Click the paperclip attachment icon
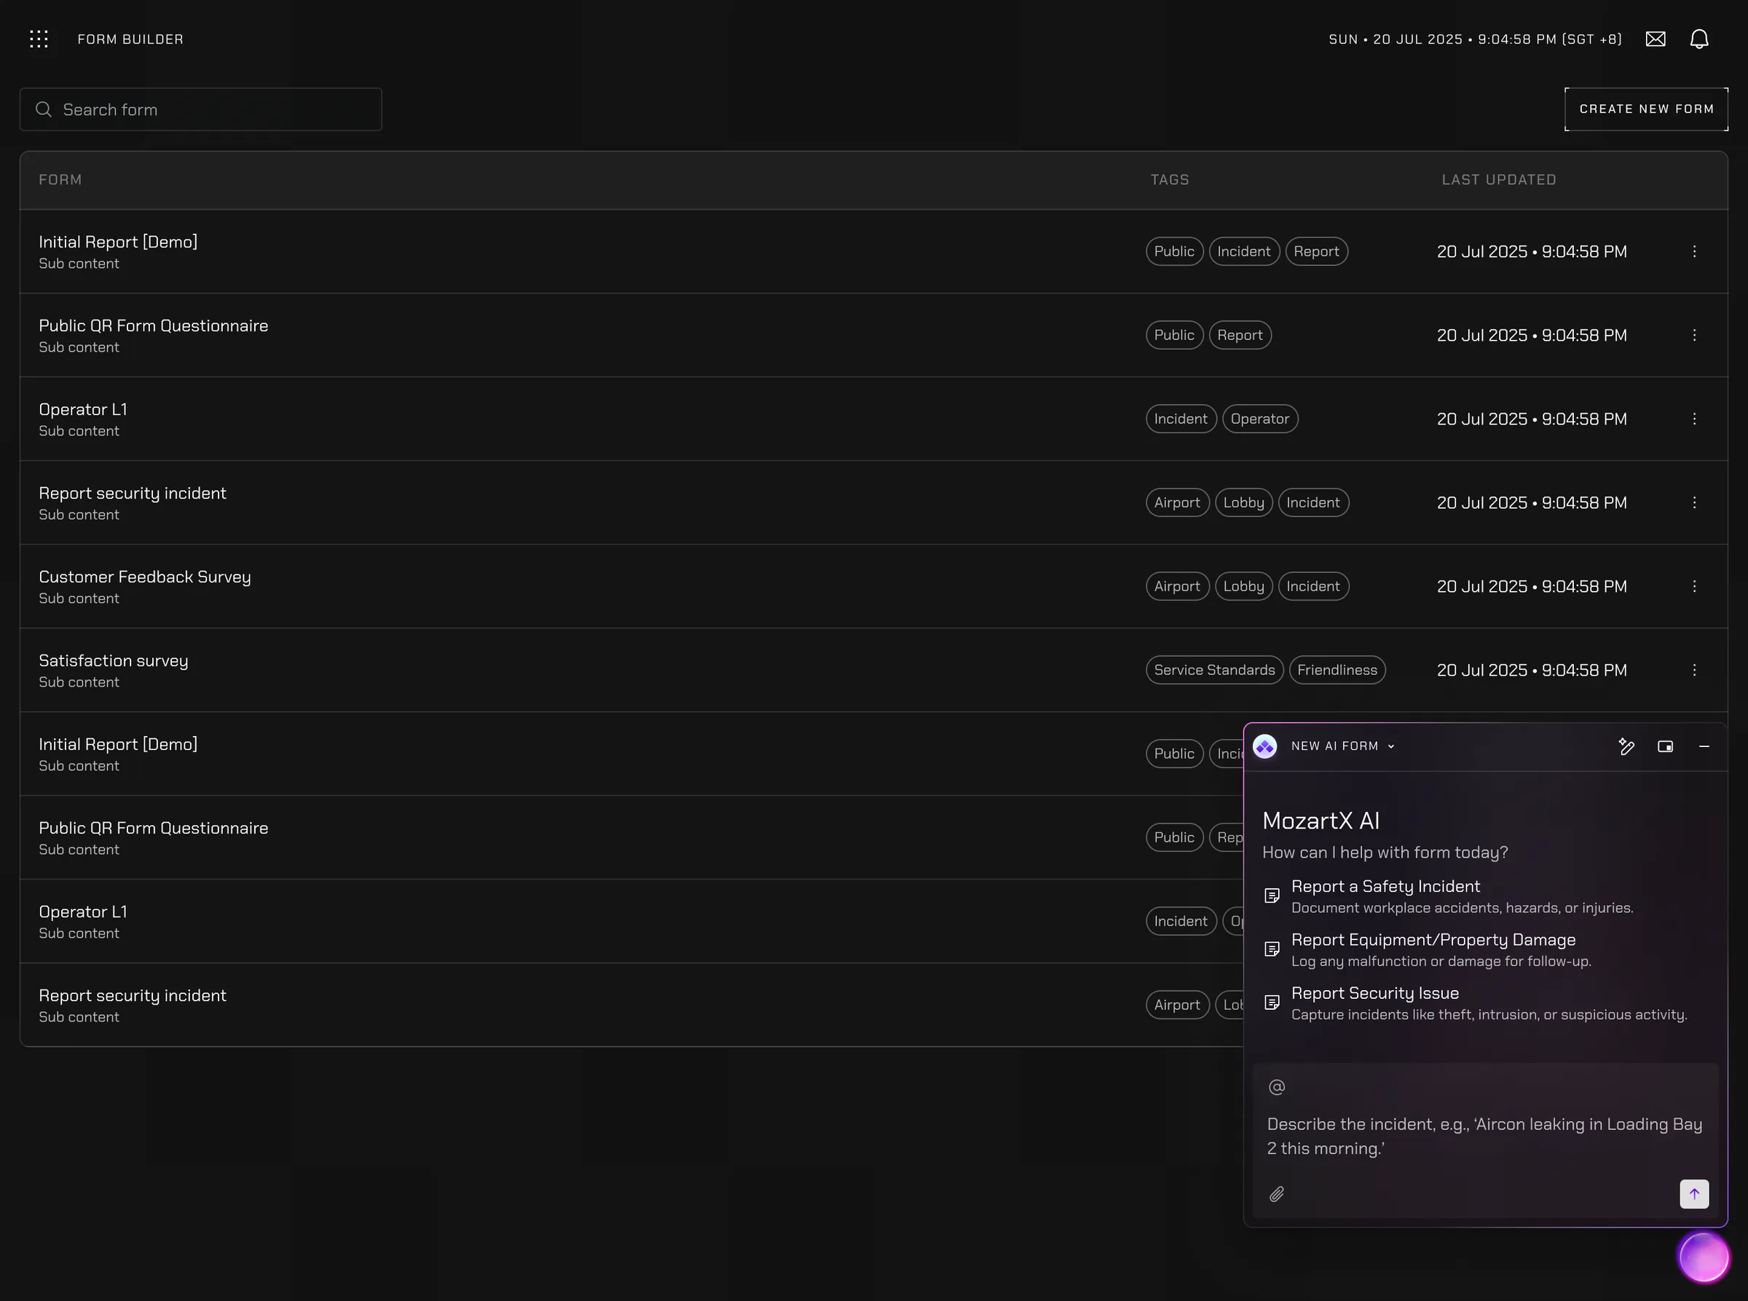The width and height of the screenshot is (1748, 1301). click(1277, 1194)
